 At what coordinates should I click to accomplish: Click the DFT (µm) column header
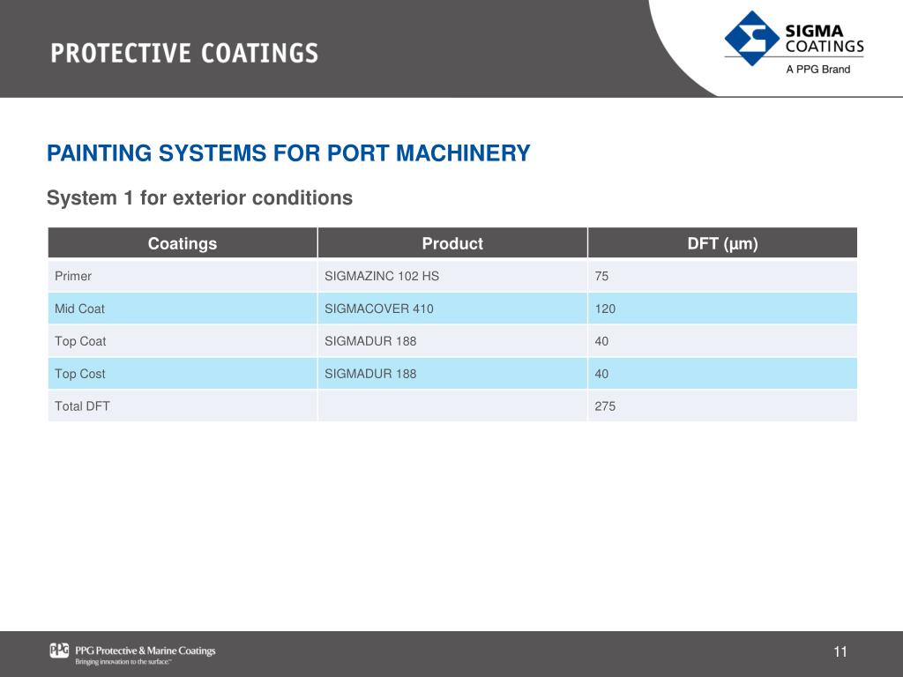[723, 243]
